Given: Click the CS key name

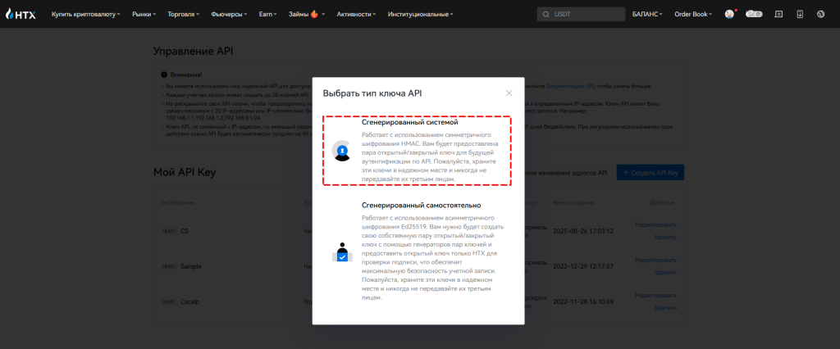Looking at the screenshot, I should pos(185,231).
